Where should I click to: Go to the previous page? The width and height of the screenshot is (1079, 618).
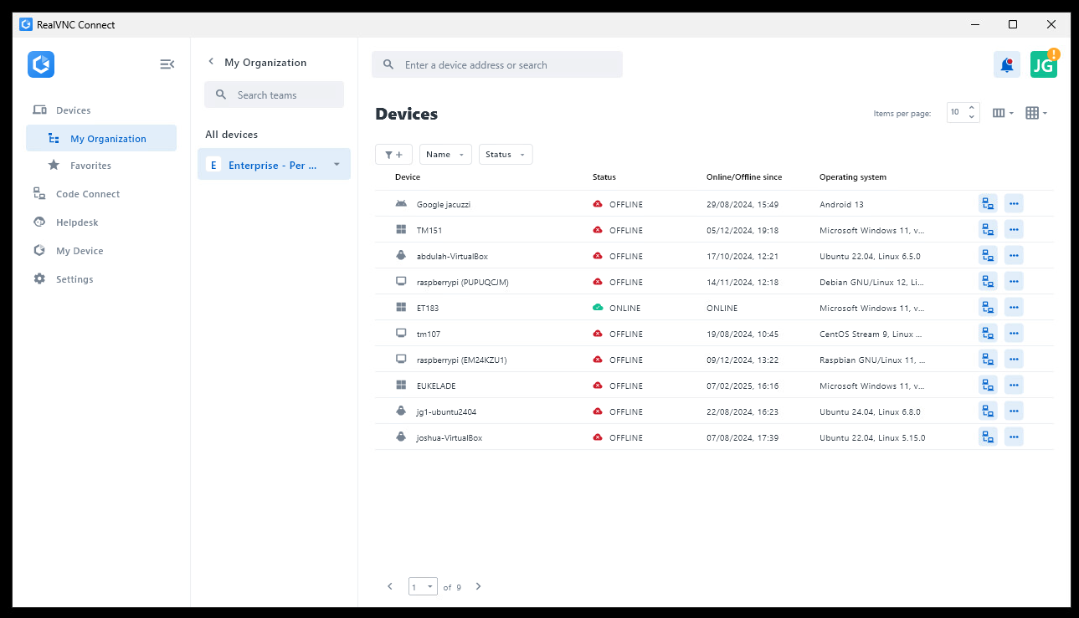[390, 586]
